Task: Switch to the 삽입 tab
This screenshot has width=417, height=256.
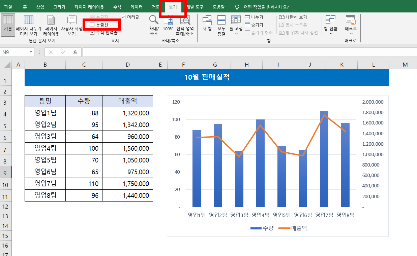Action: (x=40, y=7)
